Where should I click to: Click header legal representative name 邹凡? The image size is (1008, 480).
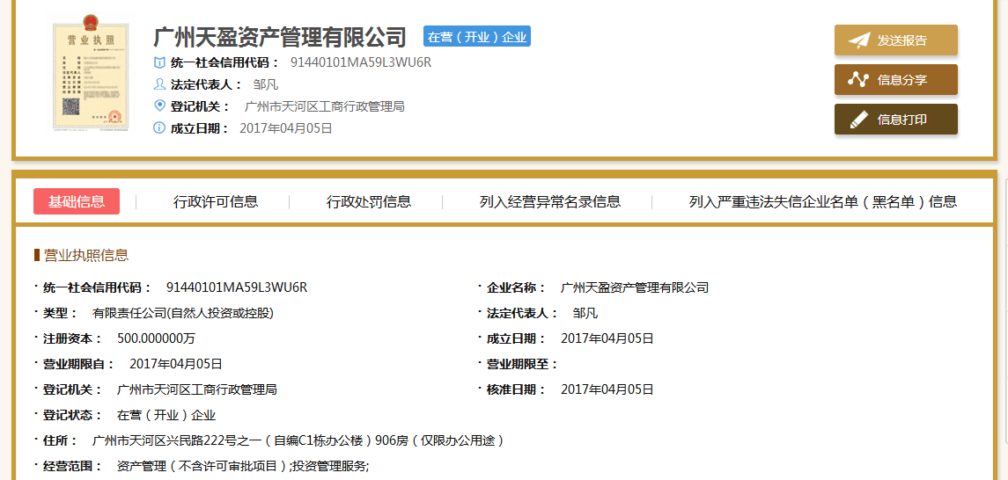[266, 84]
